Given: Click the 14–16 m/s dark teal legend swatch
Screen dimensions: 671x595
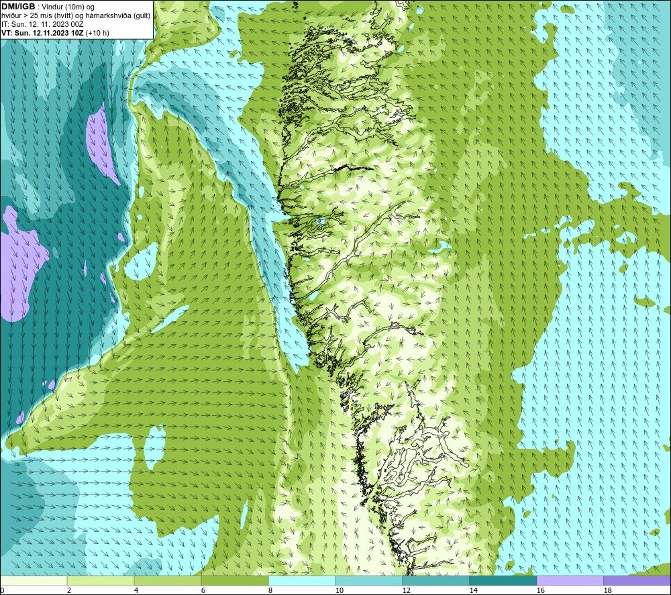Looking at the screenshot, I should click(503, 581).
